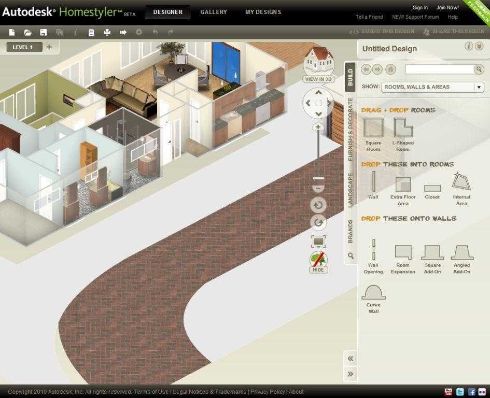
Task: Rotate the view counterclockwise
Action: tap(318, 205)
